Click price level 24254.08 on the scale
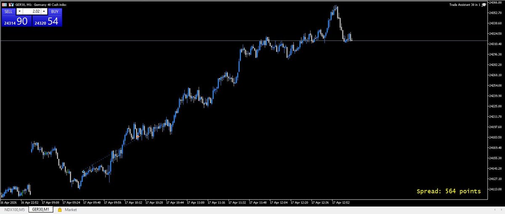Viewport: 505px width, 214px height. pos(496,86)
